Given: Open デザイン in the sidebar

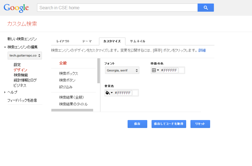Looking at the screenshot, I should [20, 70].
